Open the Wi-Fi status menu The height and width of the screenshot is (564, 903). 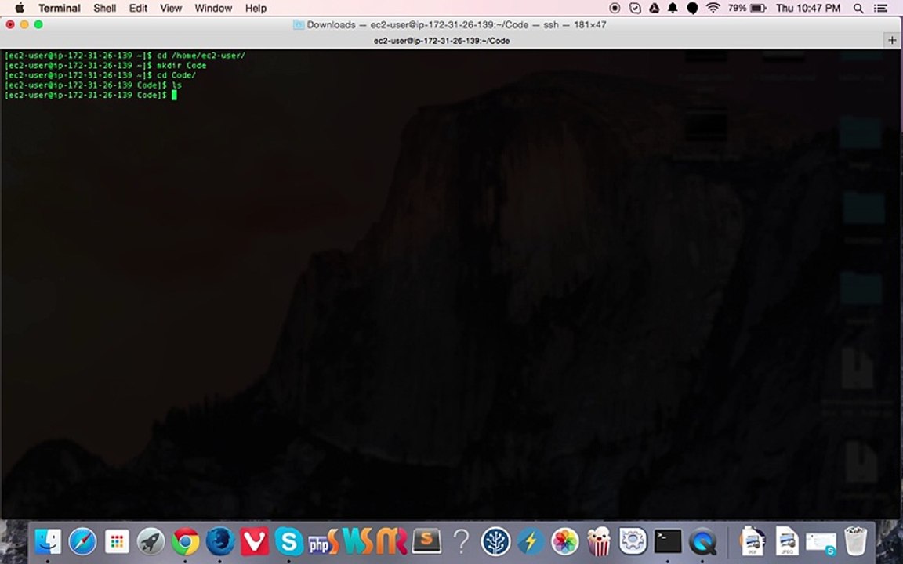click(x=713, y=8)
